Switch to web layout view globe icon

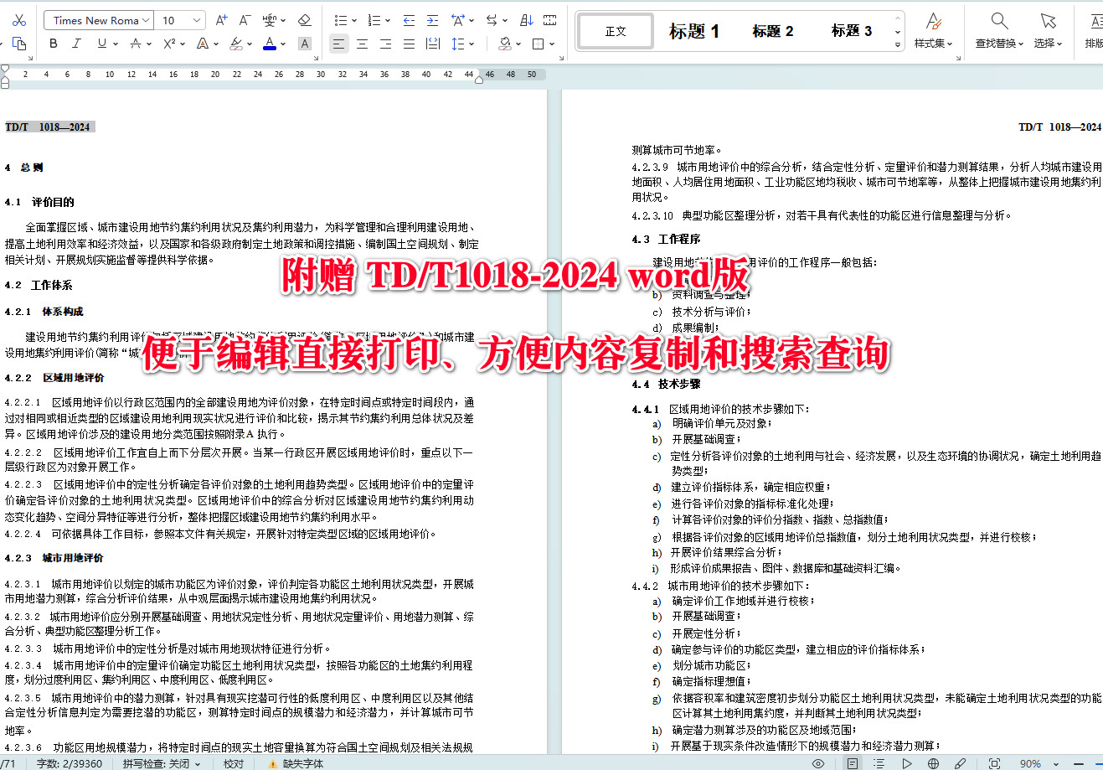tap(934, 763)
